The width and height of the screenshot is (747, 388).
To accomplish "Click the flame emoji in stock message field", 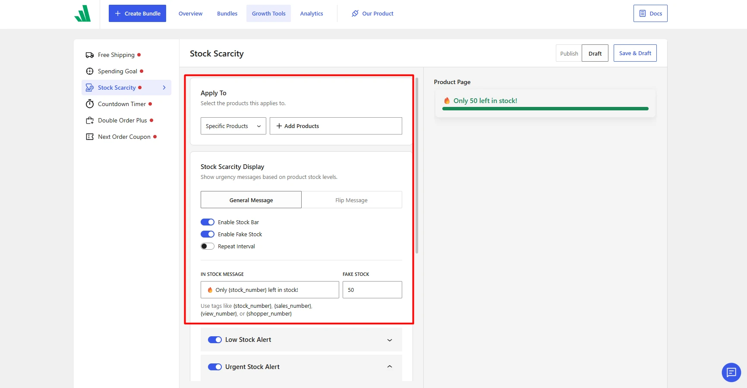I will point(210,290).
